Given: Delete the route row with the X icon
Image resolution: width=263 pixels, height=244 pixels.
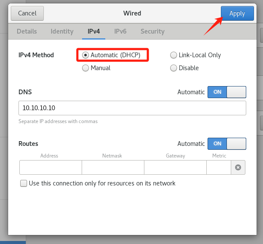Looking at the screenshot, I should point(238,167).
